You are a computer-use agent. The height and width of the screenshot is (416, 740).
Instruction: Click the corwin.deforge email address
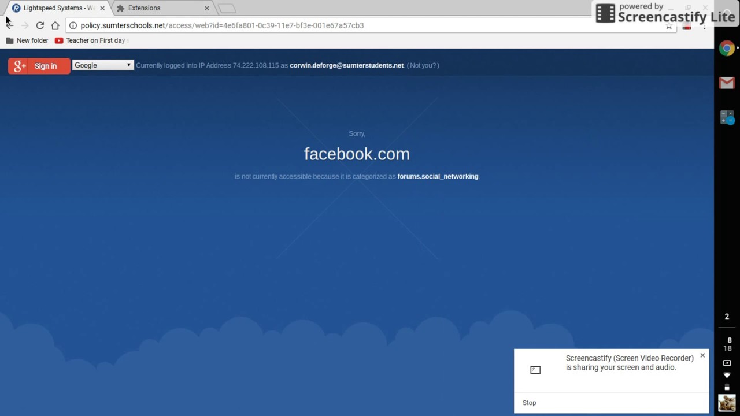[346, 65]
